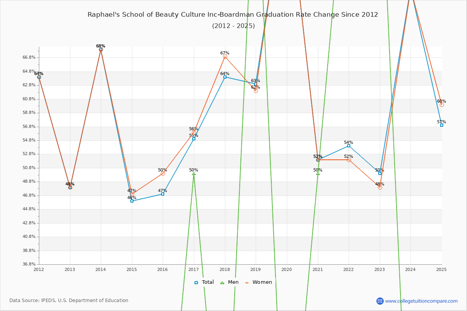
Task: Toggle the Total series in the legend
Action: (x=204, y=282)
